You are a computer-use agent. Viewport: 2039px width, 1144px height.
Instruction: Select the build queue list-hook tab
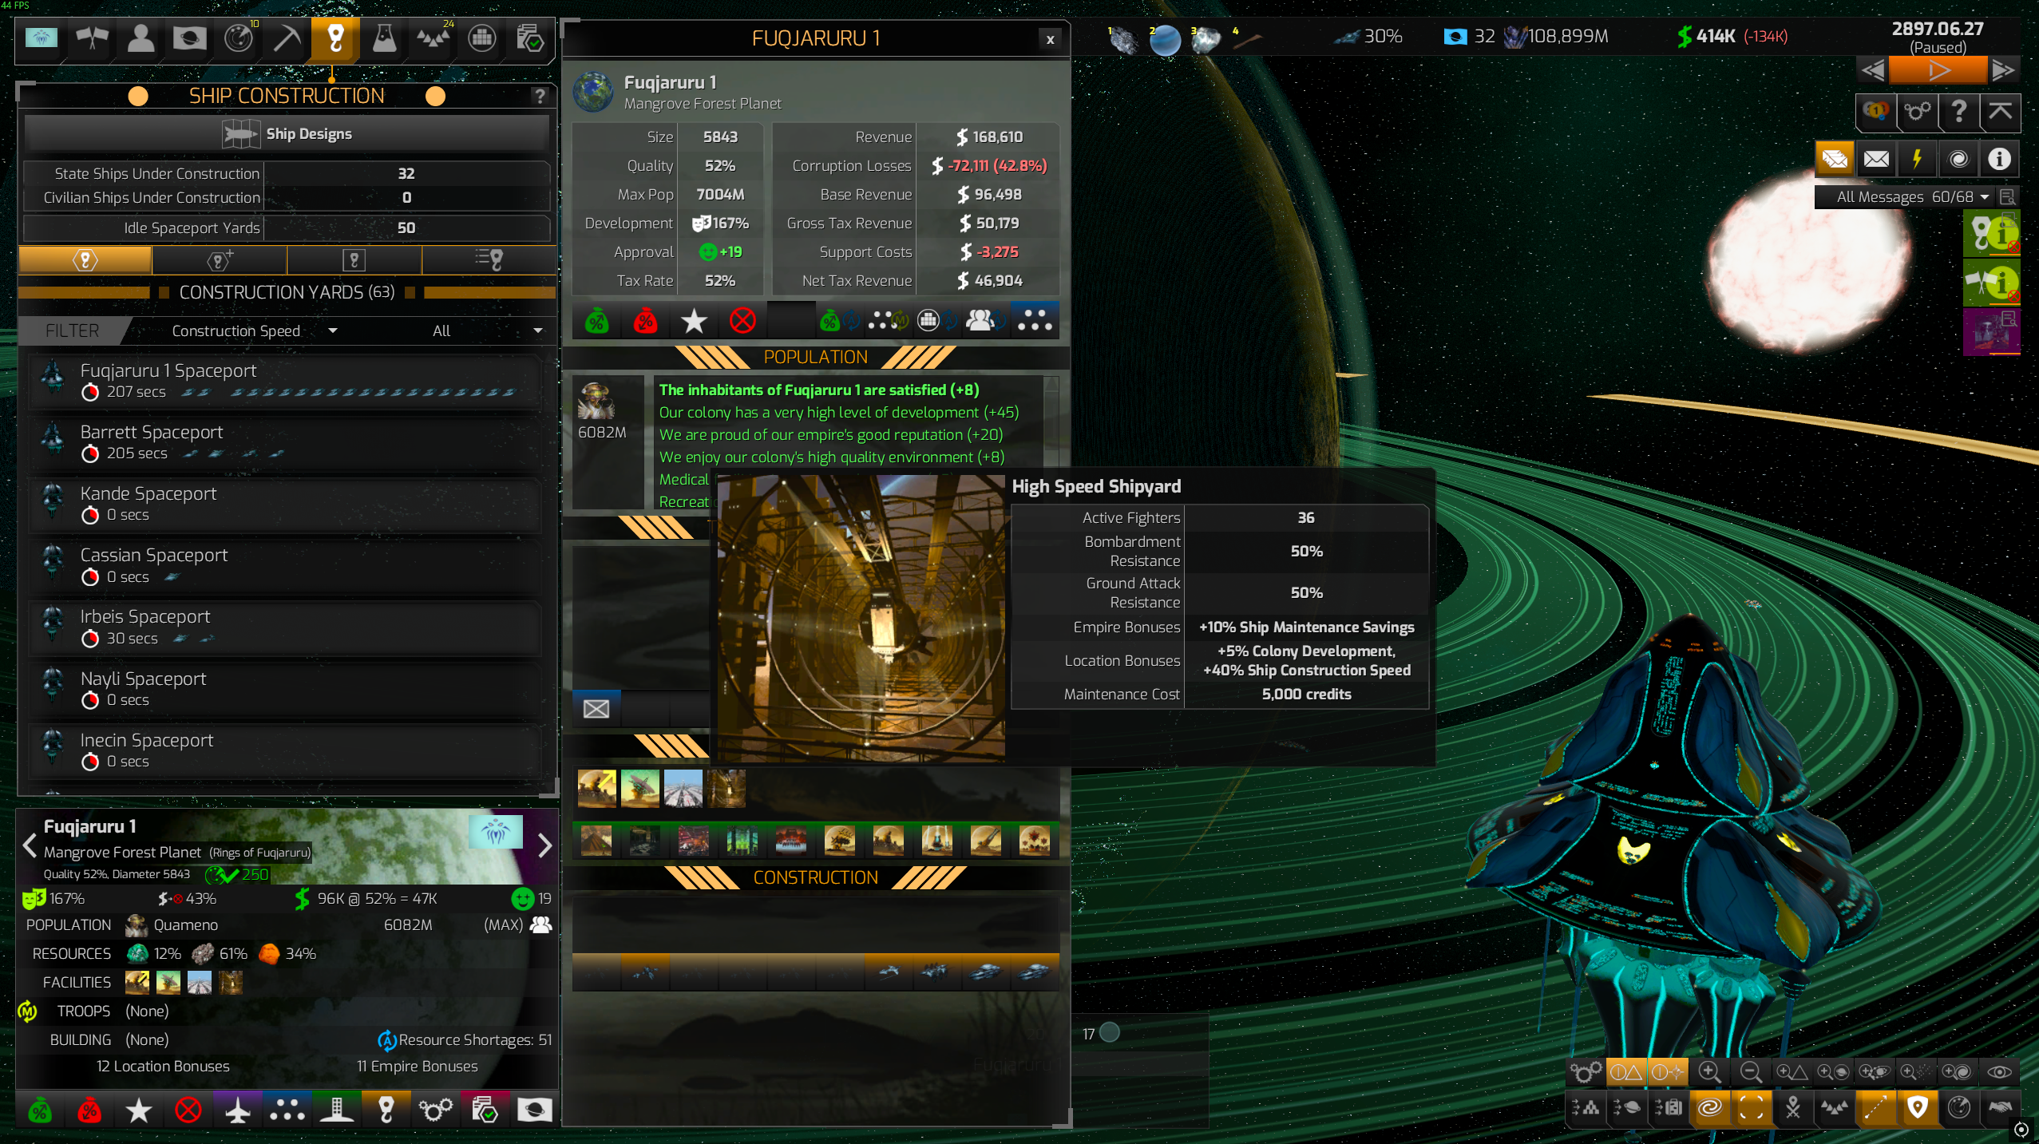coord(489,259)
